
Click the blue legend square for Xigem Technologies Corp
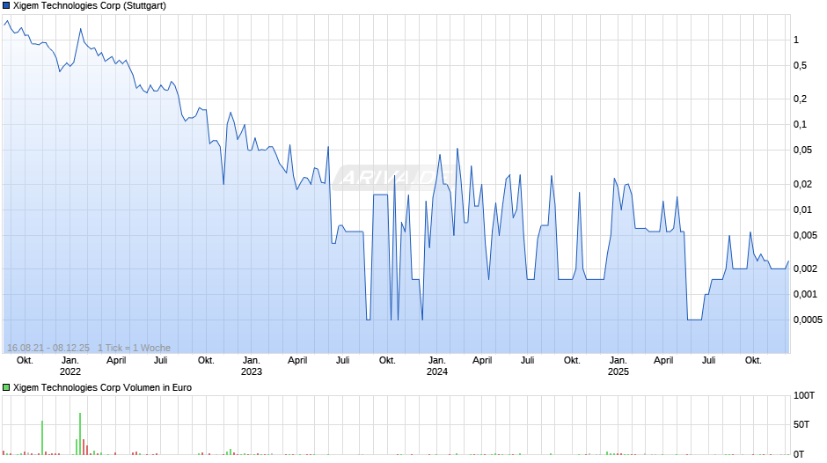point(6,6)
